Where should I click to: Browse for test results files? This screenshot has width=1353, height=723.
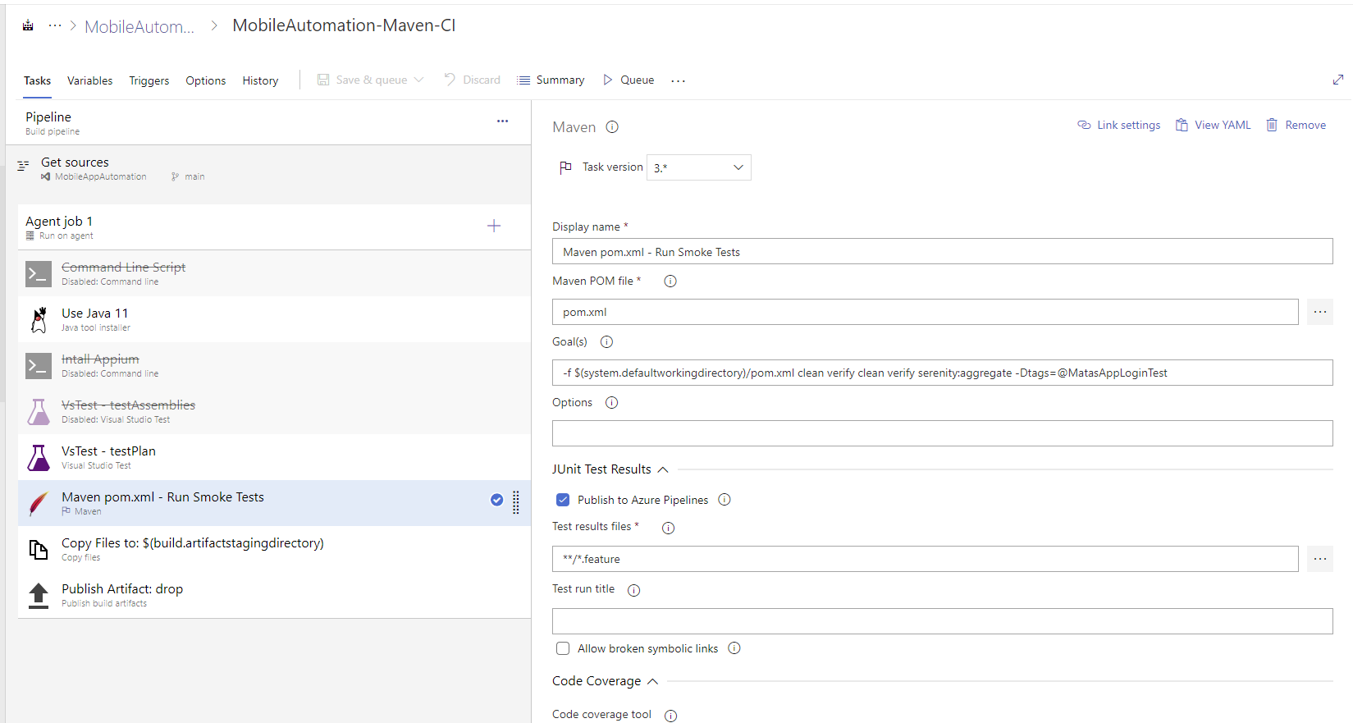(1319, 559)
